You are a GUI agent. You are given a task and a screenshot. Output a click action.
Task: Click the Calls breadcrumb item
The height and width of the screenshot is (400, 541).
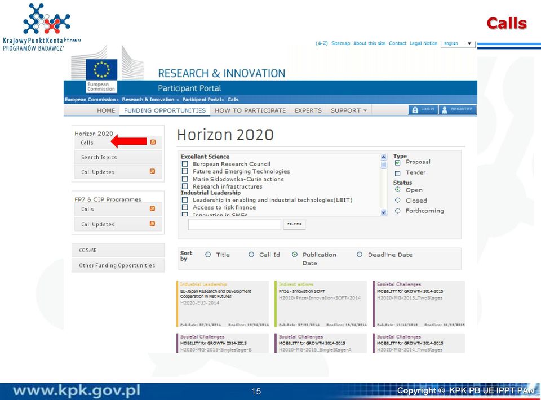233,100
